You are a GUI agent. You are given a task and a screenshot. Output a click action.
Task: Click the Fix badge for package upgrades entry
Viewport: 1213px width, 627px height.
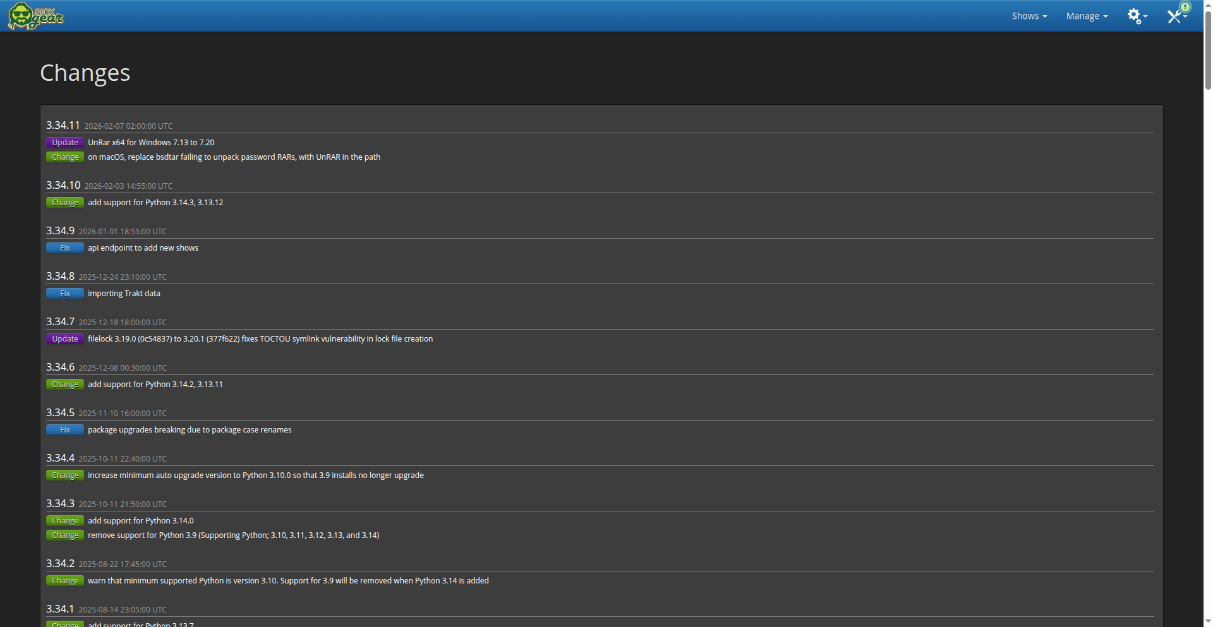(x=65, y=430)
